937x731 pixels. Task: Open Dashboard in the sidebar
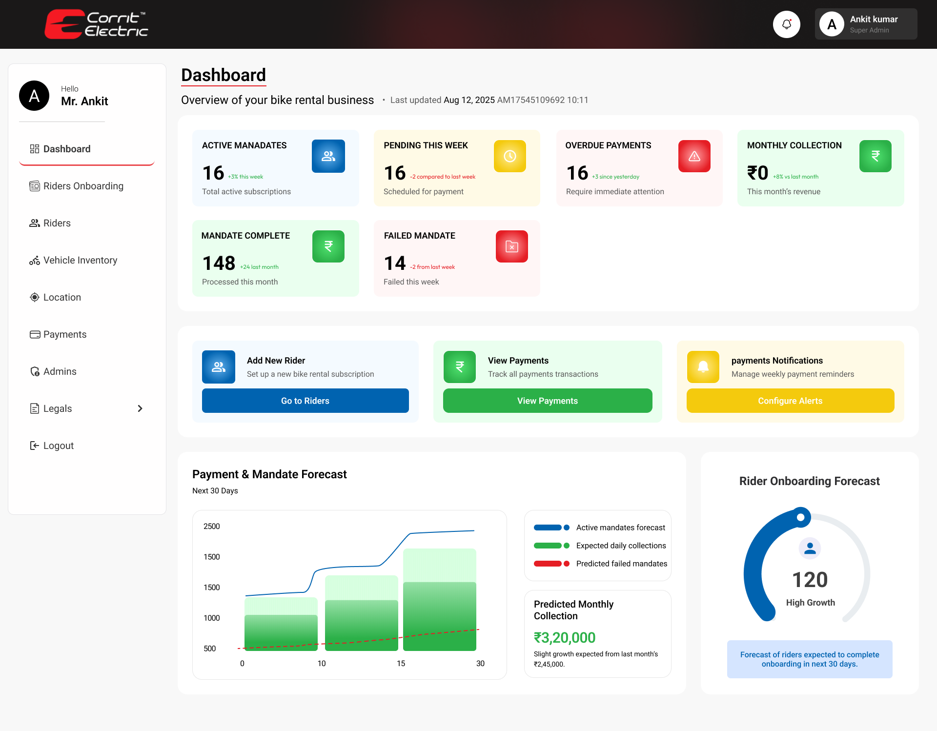tap(87, 149)
